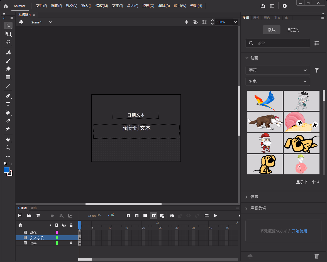Open the 修改(M) menu

[x=102, y=6]
